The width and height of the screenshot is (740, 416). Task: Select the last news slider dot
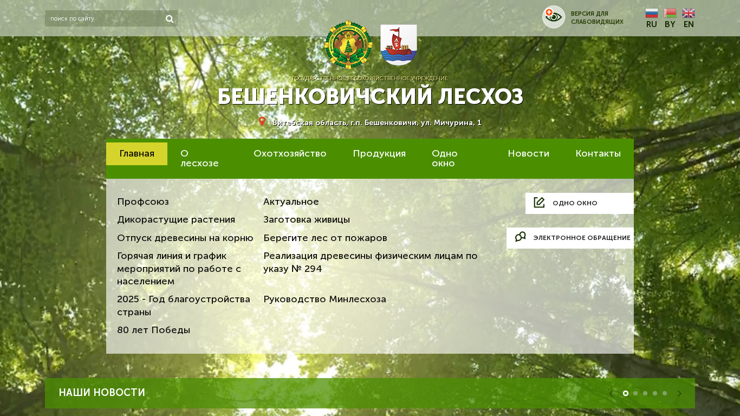665,393
